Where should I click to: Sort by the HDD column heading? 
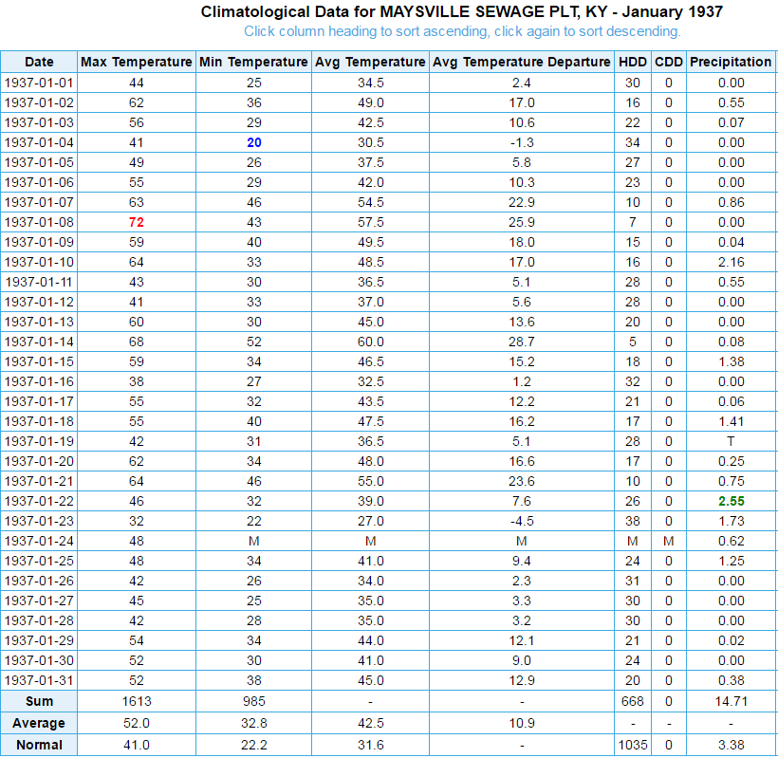coord(633,62)
